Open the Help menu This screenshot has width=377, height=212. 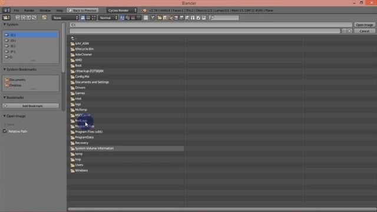click(59, 11)
